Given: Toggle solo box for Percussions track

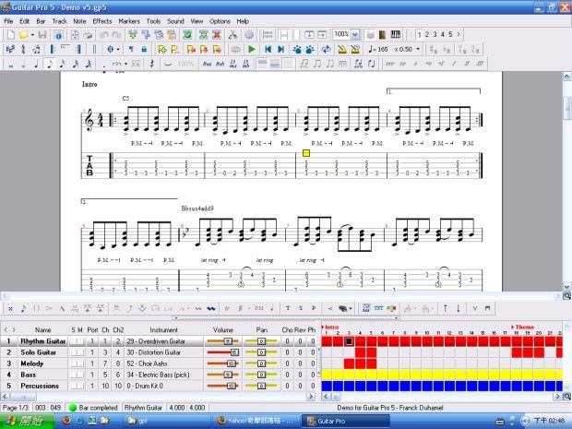Looking at the screenshot, I should pos(73,386).
